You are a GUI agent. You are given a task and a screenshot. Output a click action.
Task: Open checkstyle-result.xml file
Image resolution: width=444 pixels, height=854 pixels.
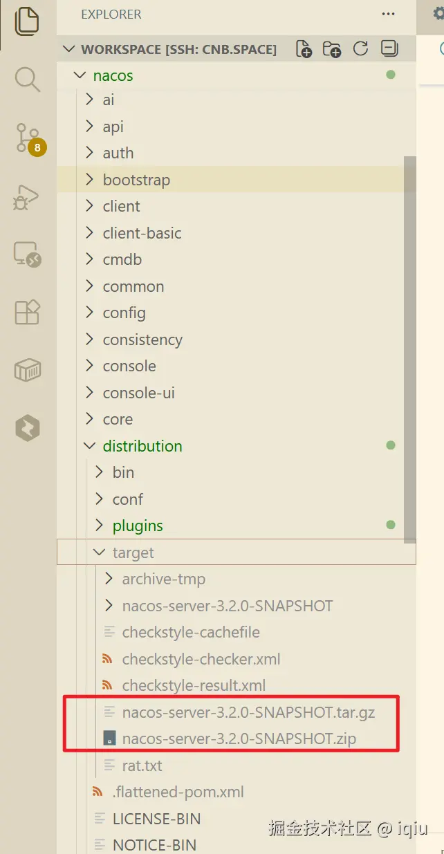coord(194,686)
